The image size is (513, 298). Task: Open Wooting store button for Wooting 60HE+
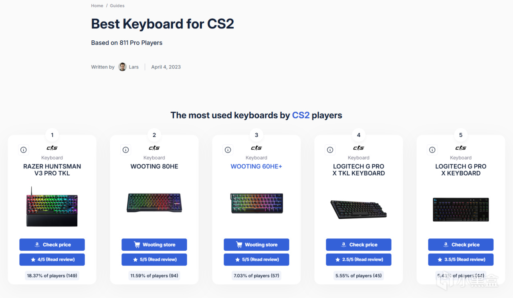click(256, 244)
